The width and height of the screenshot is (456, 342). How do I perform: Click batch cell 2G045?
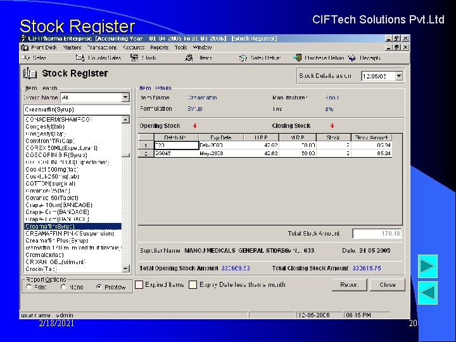click(x=176, y=153)
